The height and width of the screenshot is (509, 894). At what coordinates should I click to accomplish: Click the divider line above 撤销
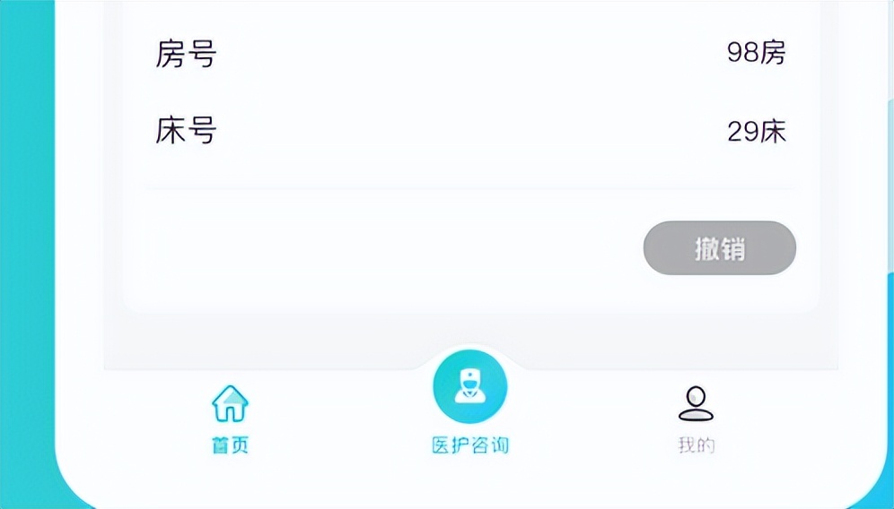tap(470, 189)
